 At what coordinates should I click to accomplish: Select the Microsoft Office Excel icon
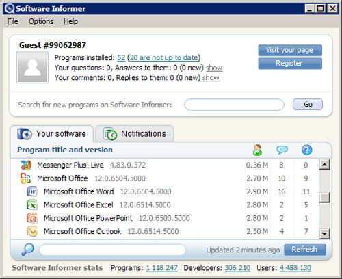[x=32, y=204]
